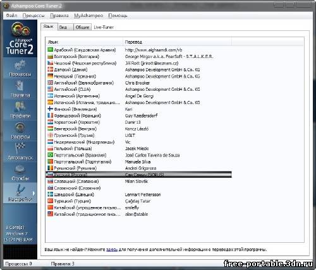Open the MyAshampoo menu
The height and width of the screenshot is (270, 316).
pyautogui.click(x=88, y=16)
